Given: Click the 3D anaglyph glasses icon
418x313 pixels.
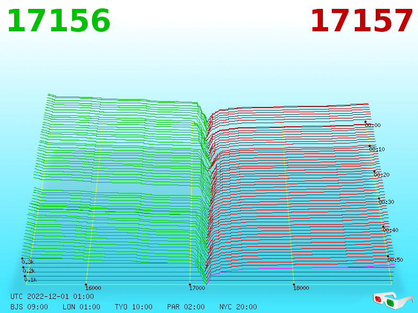Looking at the screenshot, I should tap(393, 301).
